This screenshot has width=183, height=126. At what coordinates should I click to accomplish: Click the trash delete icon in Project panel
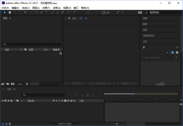[x=27, y=84]
